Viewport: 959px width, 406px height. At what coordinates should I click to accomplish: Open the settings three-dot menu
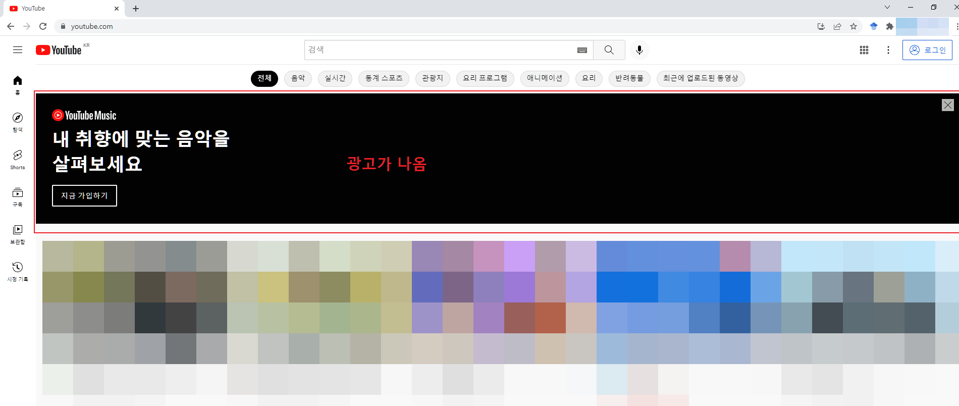[x=888, y=50]
